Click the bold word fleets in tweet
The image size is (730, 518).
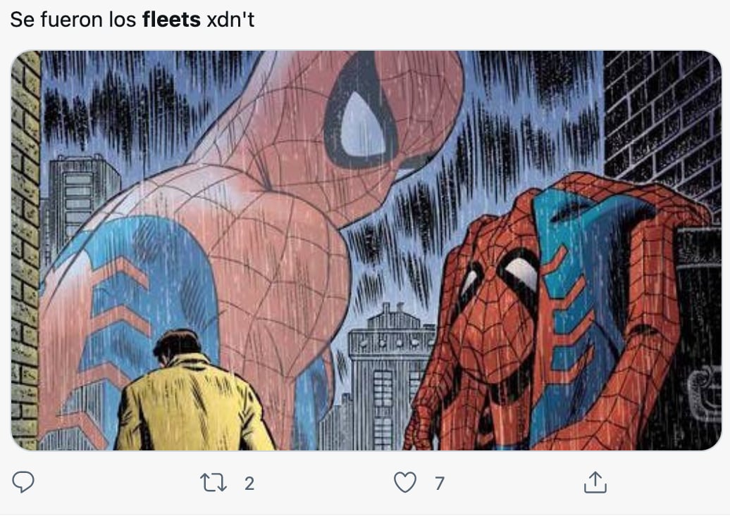171,20
